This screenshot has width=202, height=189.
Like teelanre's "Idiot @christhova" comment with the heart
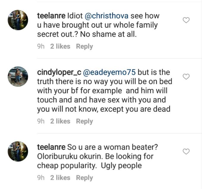(x=186, y=20)
